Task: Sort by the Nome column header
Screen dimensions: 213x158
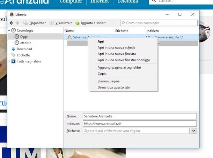Action: [89, 31]
